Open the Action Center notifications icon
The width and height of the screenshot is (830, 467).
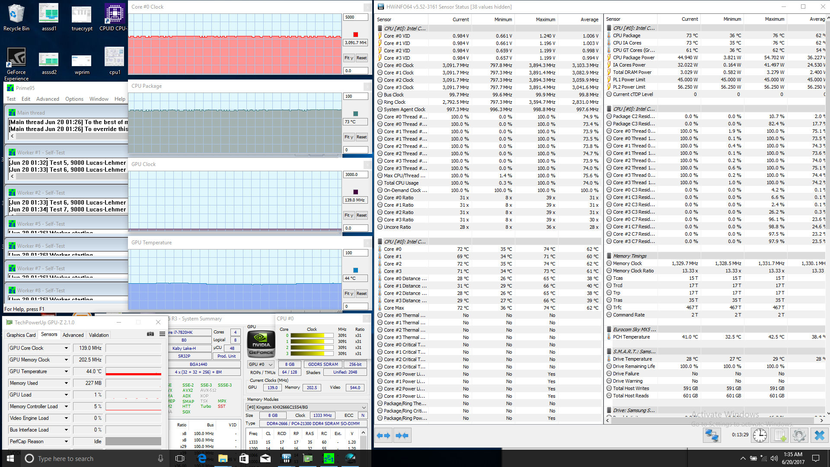pos(816,458)
